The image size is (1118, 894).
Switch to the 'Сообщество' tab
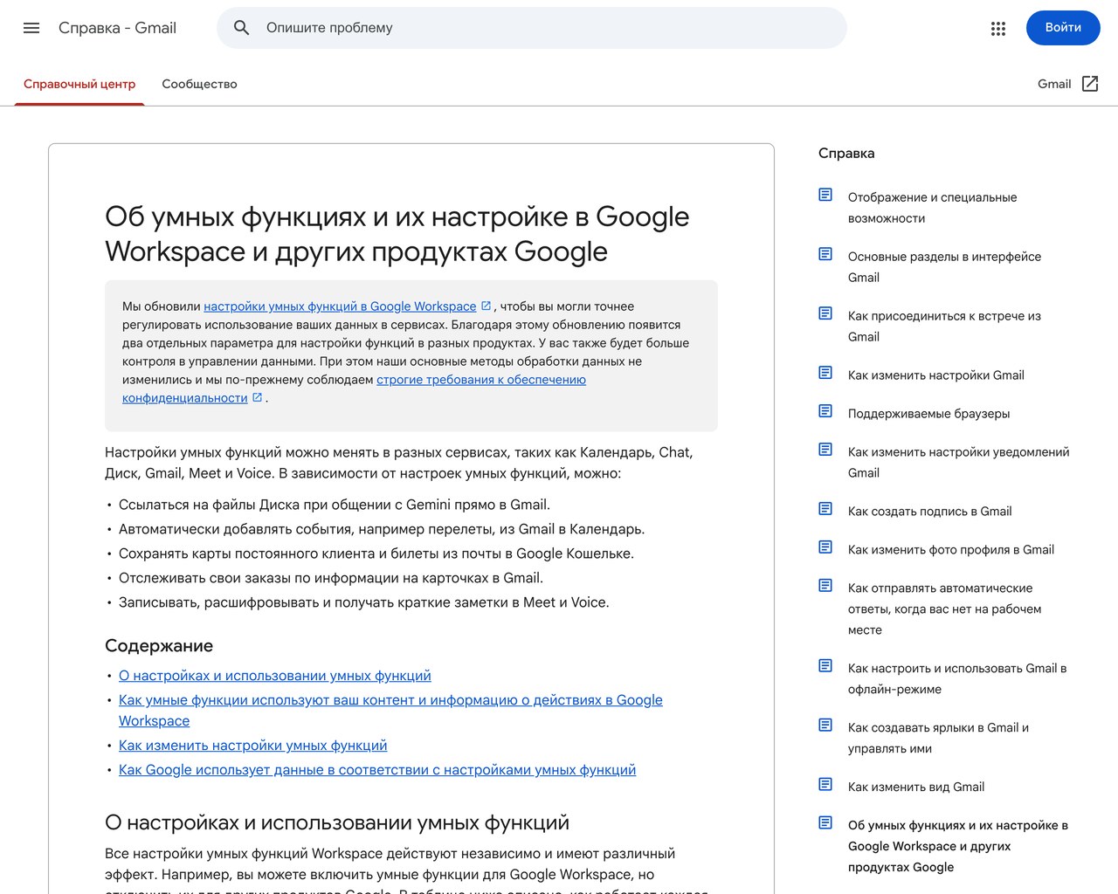(x=199, y=85)
